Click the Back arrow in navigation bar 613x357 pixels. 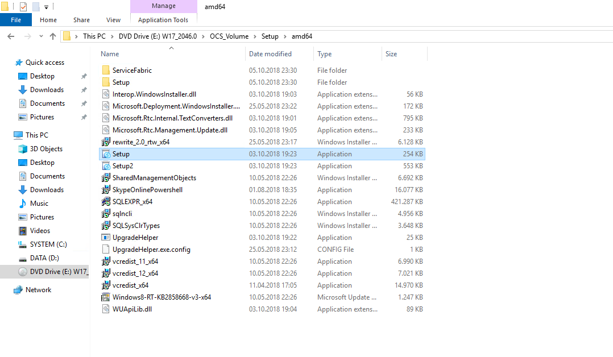[11, 36]
